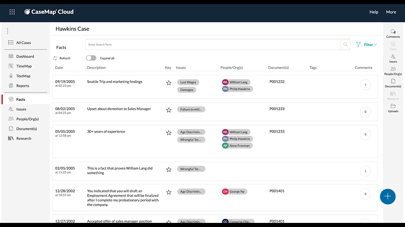
Task: Click the Help link
Action: (x=374, y=12)
